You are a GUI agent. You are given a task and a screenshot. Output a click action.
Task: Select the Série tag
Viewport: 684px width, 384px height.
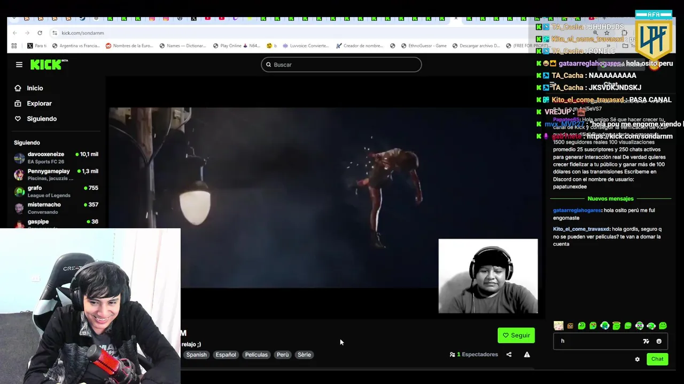click(x=304, y=355)
